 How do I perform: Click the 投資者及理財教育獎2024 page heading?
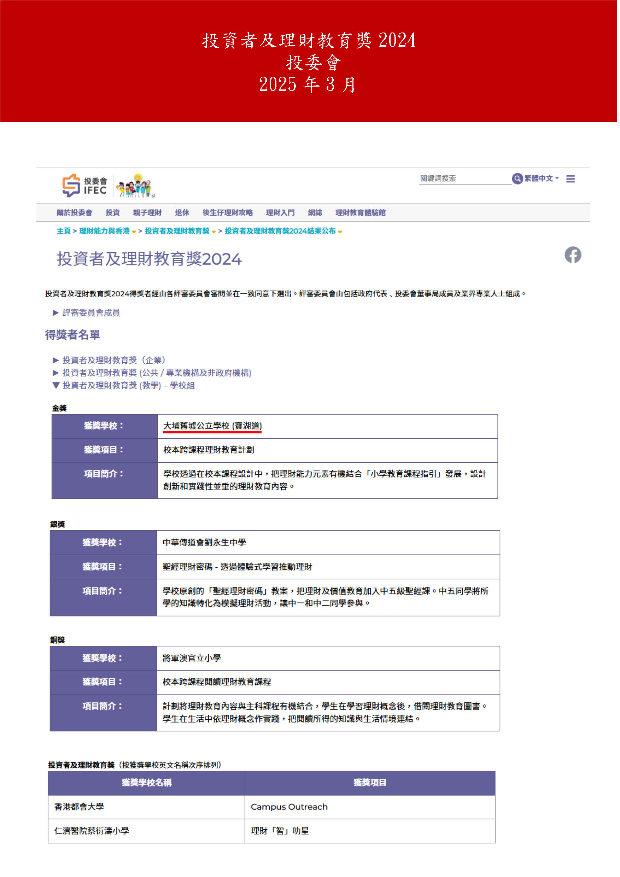click(x=150, y=259)
